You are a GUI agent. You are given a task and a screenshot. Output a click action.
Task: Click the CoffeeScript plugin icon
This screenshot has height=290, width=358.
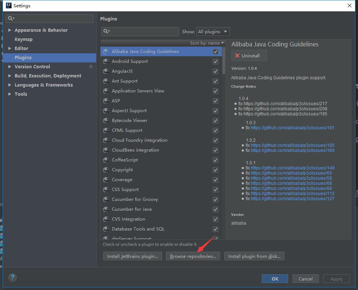coord(106,160)
